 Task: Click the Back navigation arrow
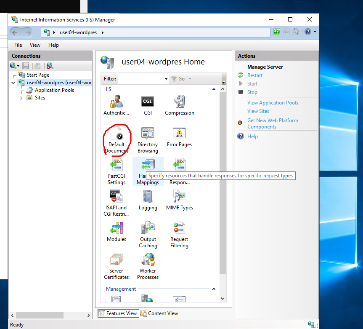coord(15,33)
